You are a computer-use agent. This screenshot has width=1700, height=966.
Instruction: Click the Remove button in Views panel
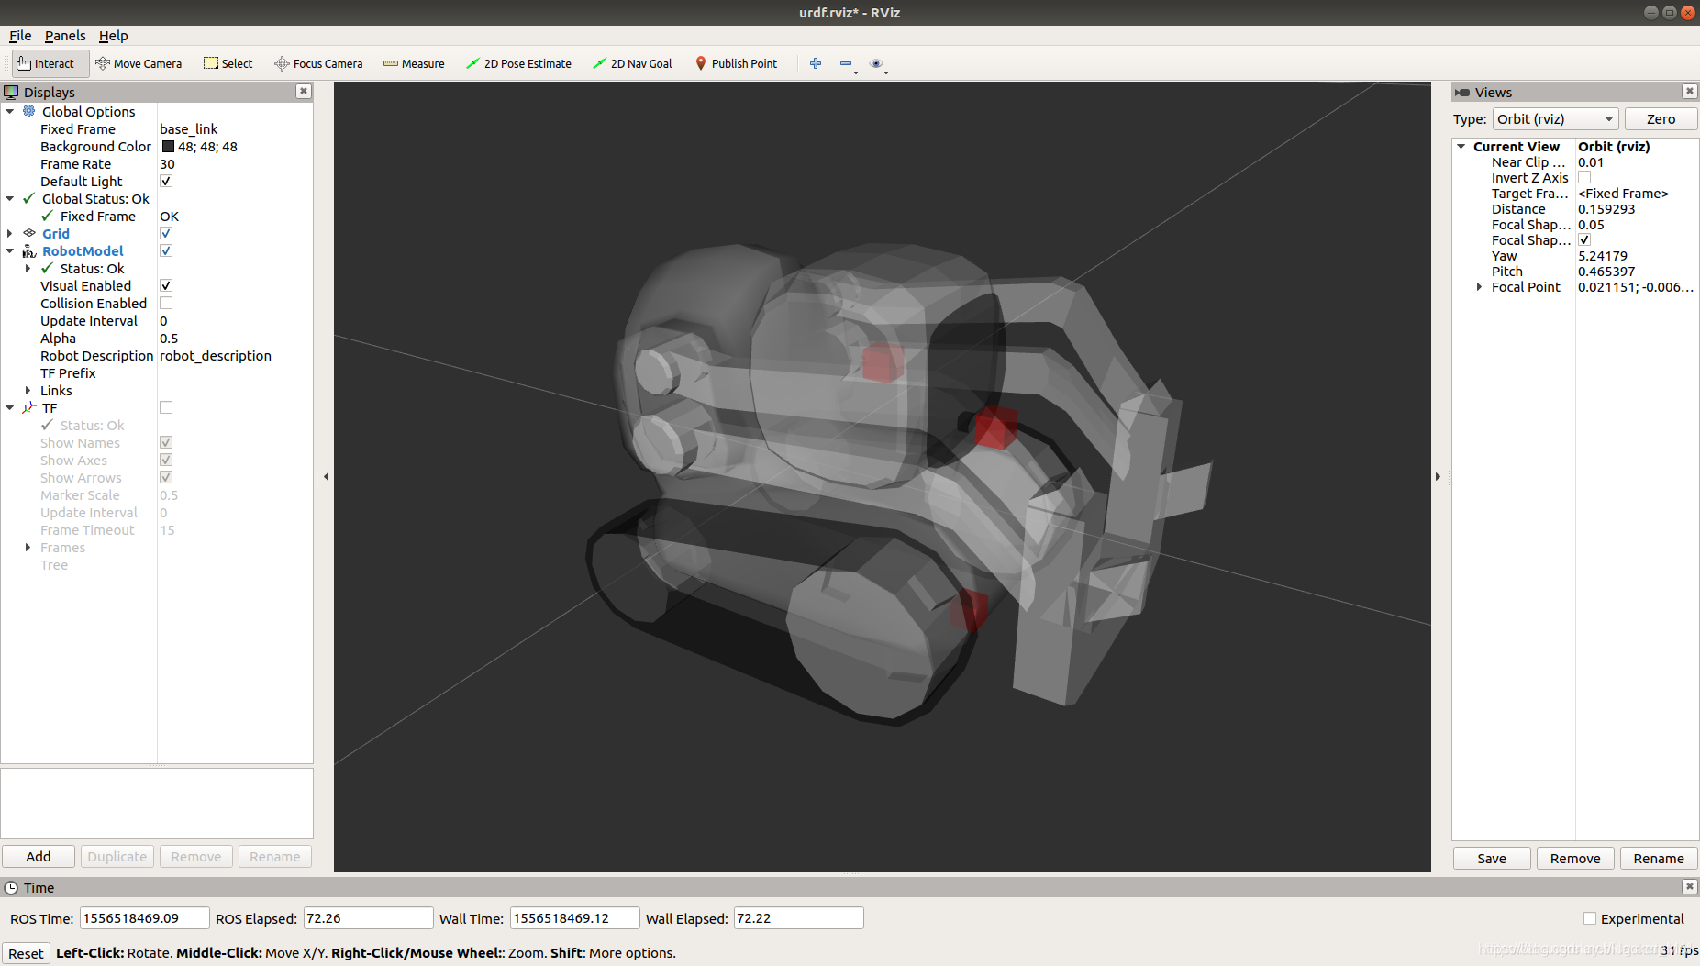coord(1575,858)
